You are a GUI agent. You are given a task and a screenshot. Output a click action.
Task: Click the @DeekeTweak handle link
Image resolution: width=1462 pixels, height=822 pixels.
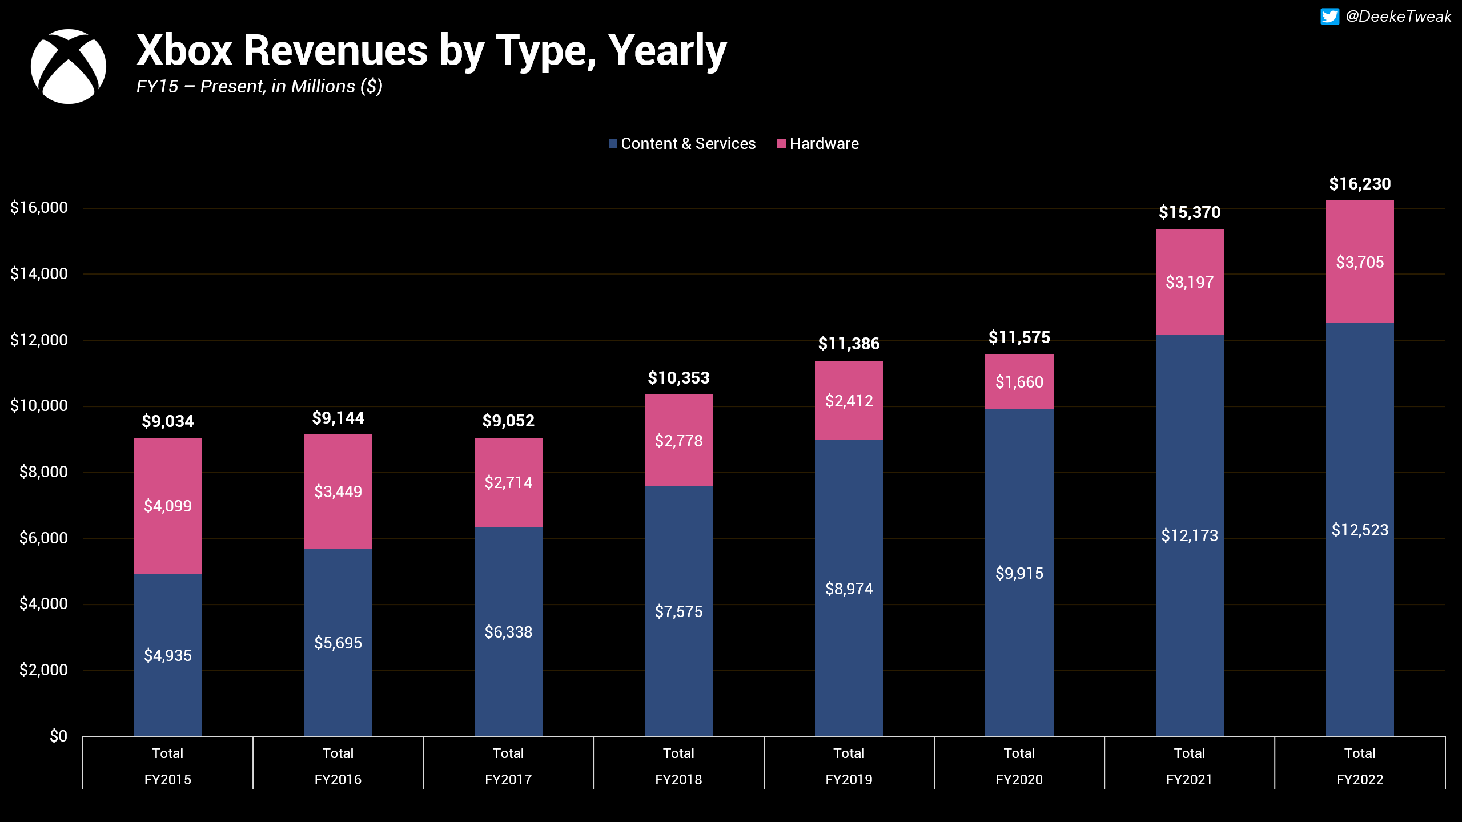point(1398,17)
